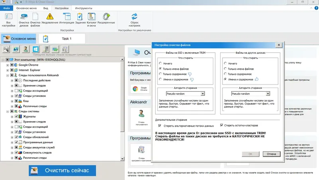Expand Следы аккаунтов служб node

(x=12, y=148)
